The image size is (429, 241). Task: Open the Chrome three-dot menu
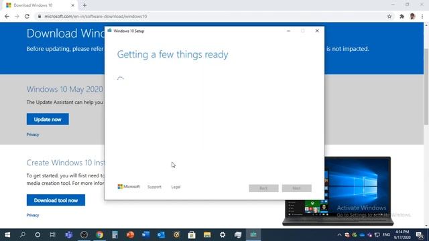pos(422,16)
